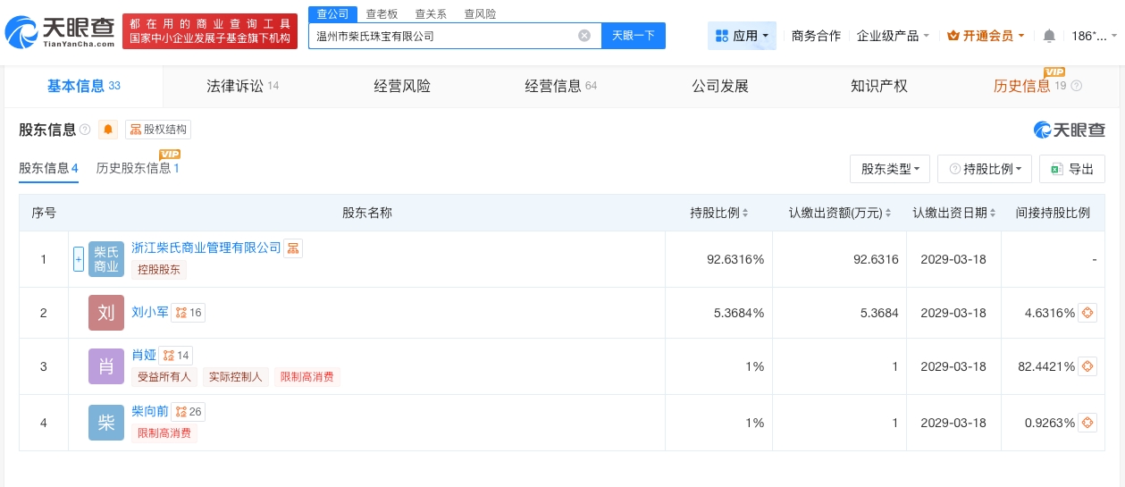Show 刘小军's 16 related companies
Screen dimensions: 1125x487
tap(189, 312)
